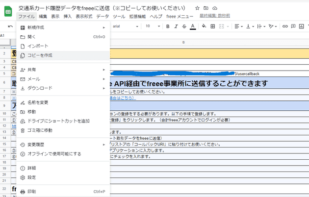Select コピーを作成 menu entry
This screenshot has width=309, height=197.
(63, 55)
